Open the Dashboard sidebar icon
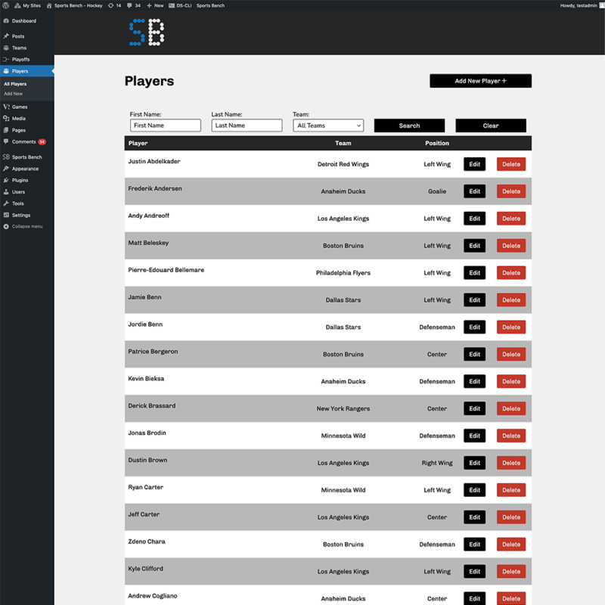This screenshot has width=605, height=605. pos(6,21)
